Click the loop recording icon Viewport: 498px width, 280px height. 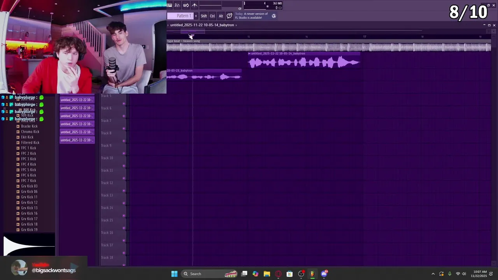click(x=186, y=5)
